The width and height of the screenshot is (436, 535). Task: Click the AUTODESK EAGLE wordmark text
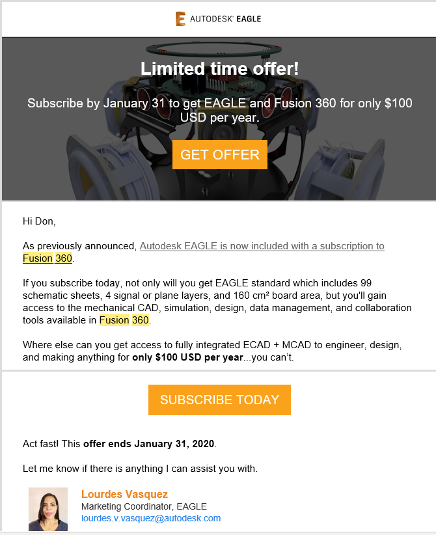pos(225,19)
